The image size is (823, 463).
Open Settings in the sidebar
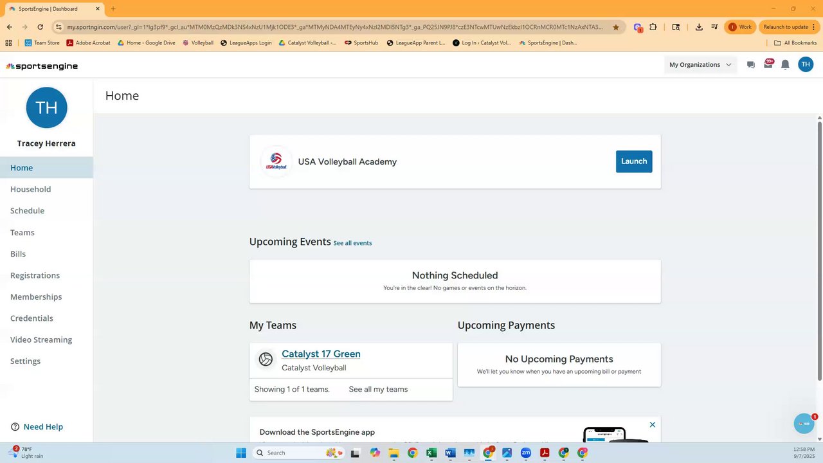point(46,361)
